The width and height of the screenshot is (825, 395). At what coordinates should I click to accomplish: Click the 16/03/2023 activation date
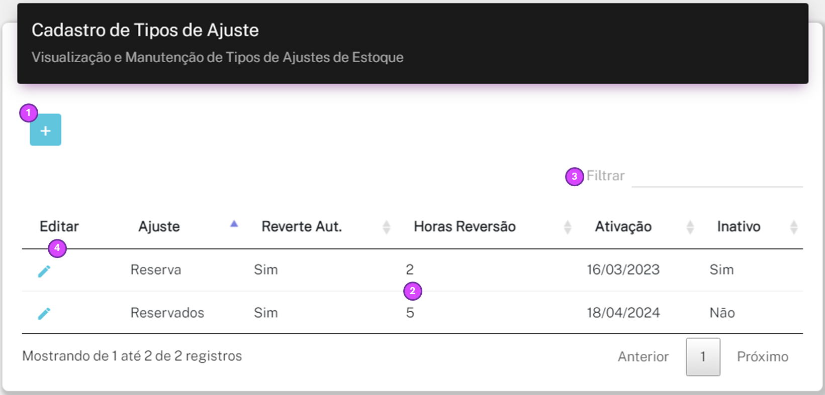pyautogui.click(x=623, y=270)
